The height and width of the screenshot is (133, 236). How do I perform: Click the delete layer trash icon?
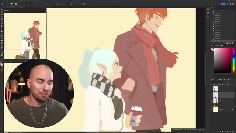click(x=233, y=132)
